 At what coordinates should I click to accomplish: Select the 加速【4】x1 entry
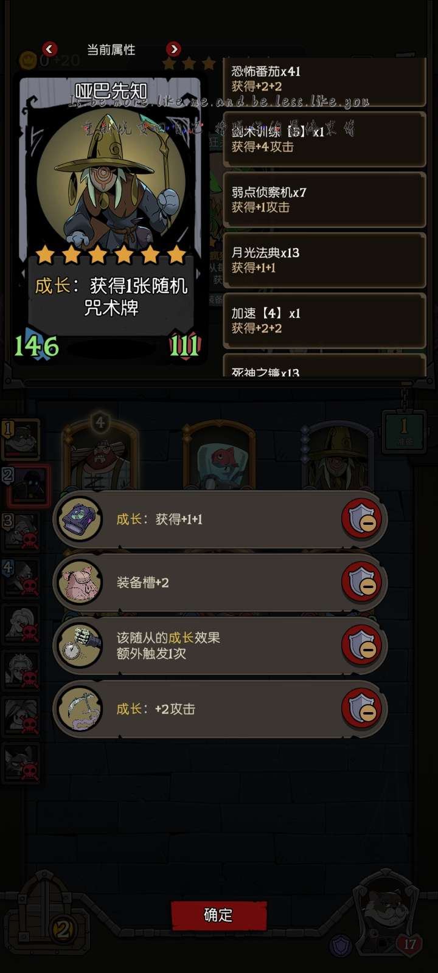click(x=324, y=320)
